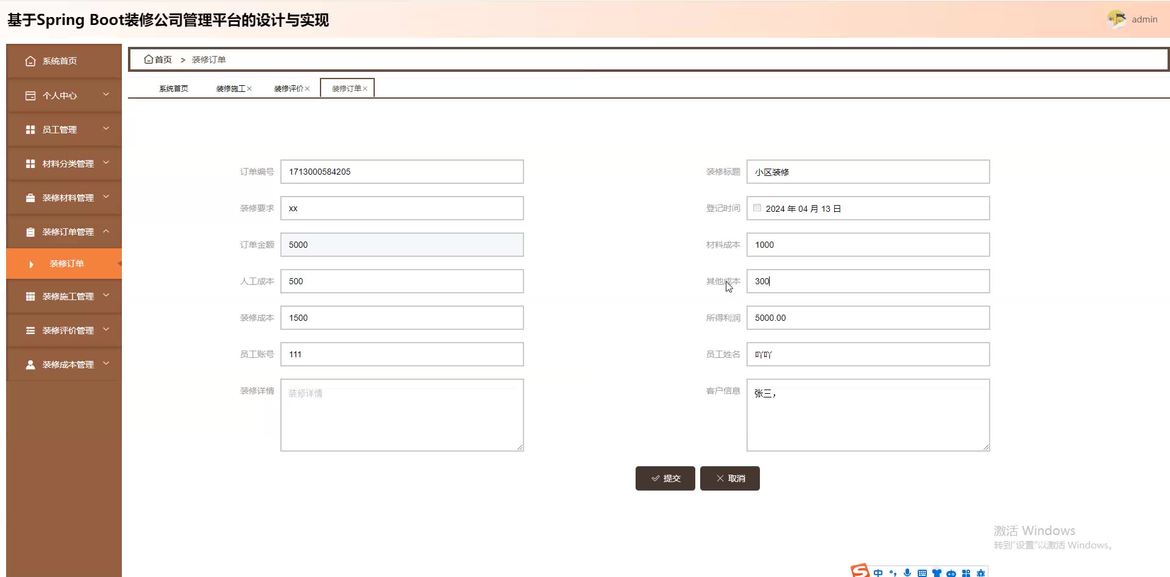The image size is (1170, 577).
Task: Click the admin username at top right
Action: pos(1144,19)
